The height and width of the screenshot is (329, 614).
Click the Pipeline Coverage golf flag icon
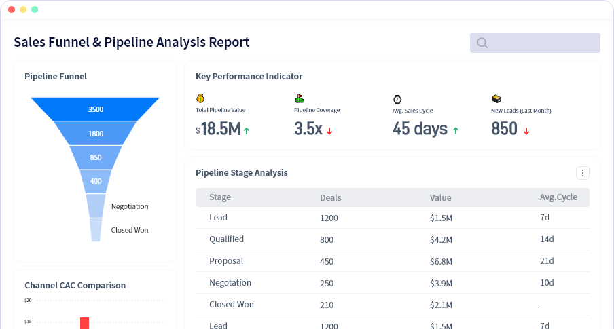pos(299,98)
